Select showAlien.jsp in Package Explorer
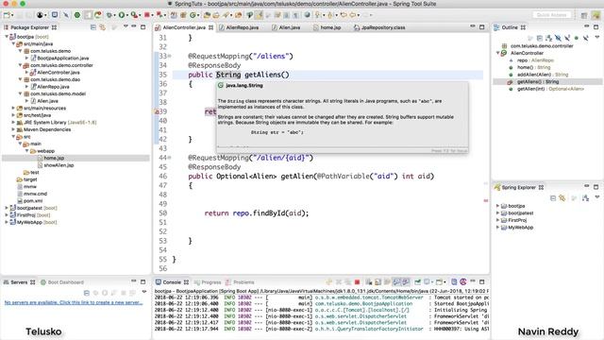Image resolution: width=604 pixels, height=340 pixels. tap(59, 165)
